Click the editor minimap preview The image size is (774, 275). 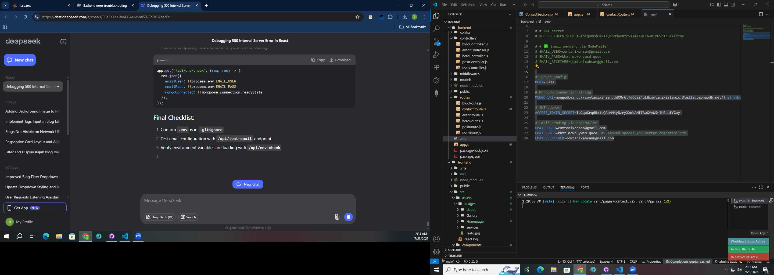click(x=757, y=32)
